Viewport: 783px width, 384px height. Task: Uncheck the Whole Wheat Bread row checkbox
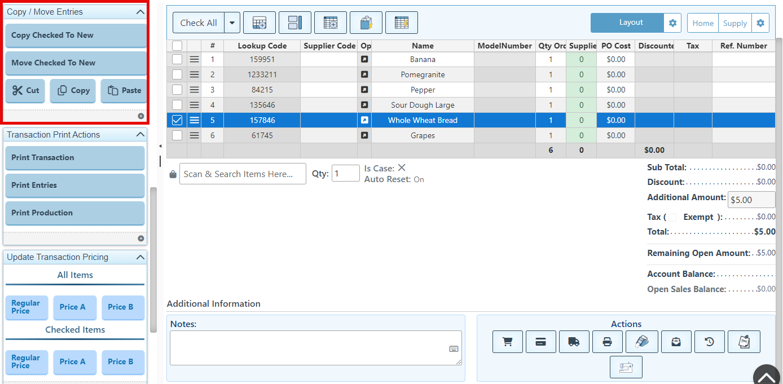click(177, 120)
